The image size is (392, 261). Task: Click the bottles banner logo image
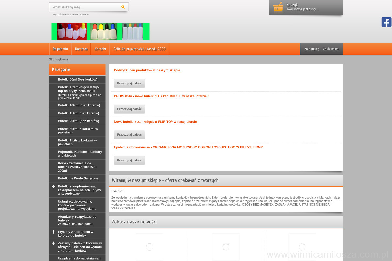click(x=100, y=31)
